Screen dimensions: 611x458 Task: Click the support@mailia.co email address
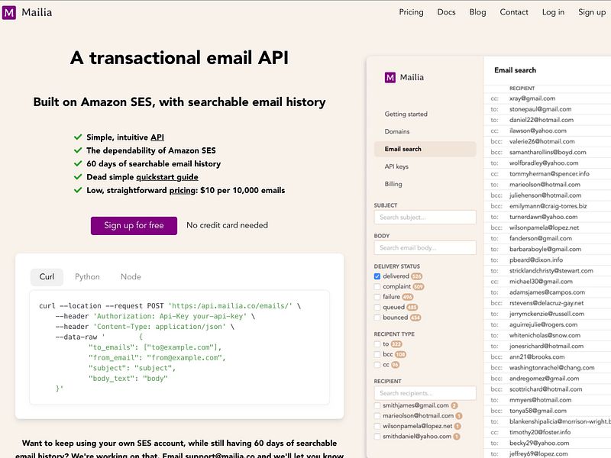pyautogui.click(x=220, y=455)
